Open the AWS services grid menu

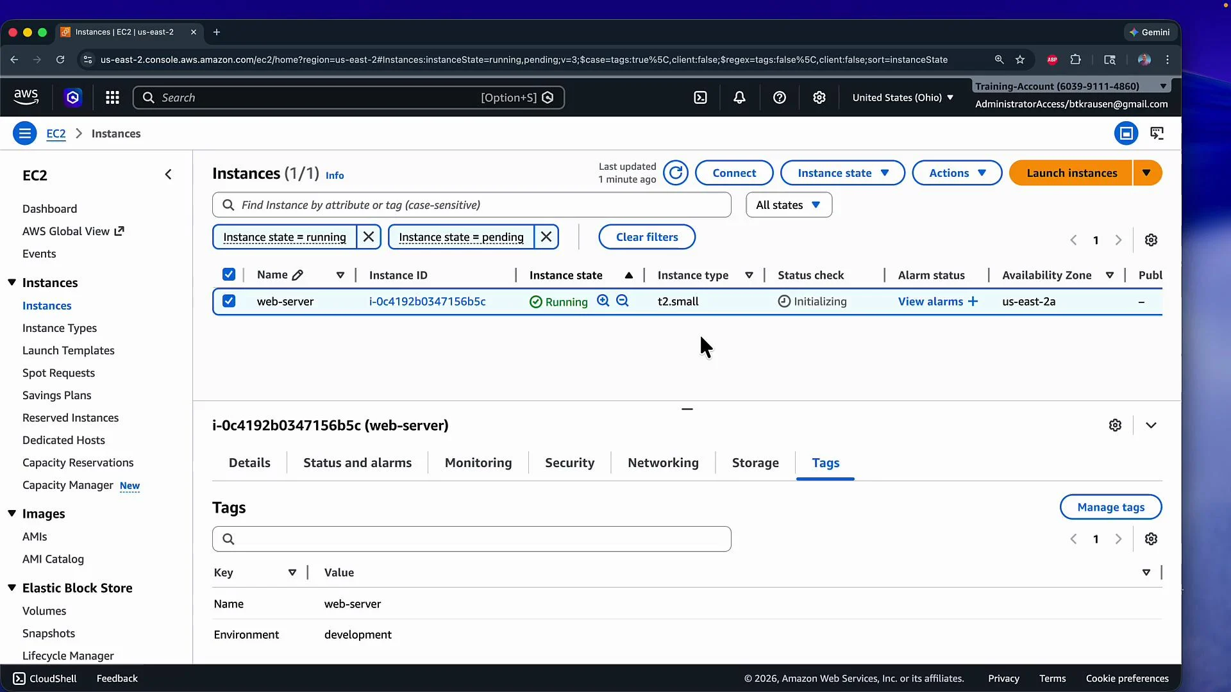coord(112,97)
